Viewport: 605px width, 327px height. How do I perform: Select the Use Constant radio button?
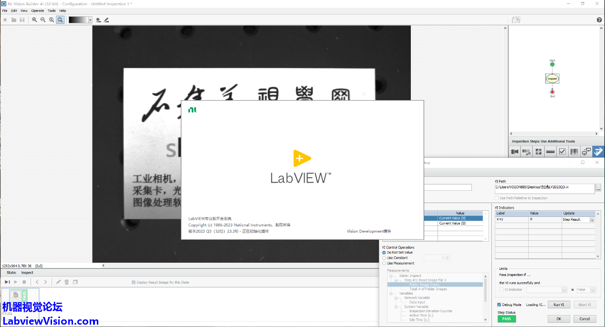tap(384, 258)
